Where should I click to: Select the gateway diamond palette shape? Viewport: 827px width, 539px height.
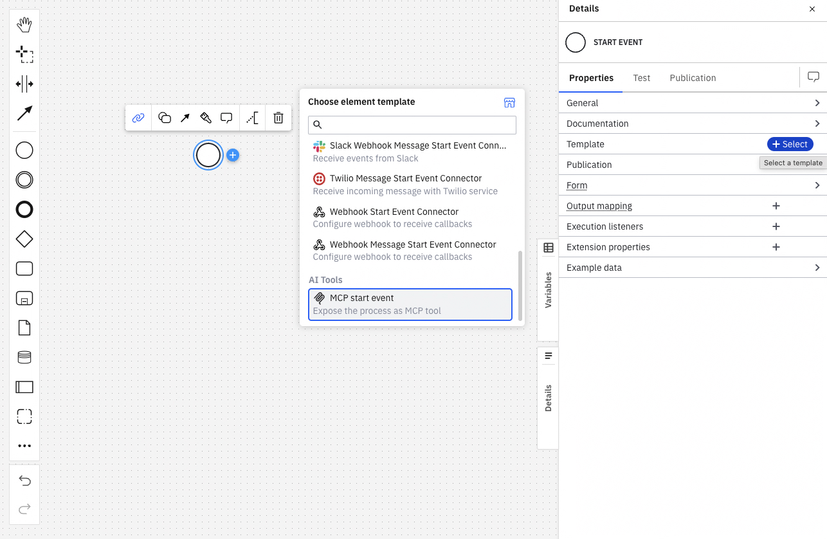point(24,239)
